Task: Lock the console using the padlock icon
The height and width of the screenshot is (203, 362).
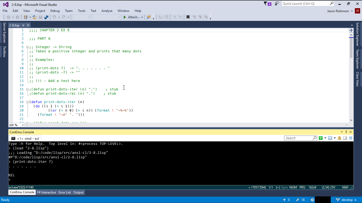Action: 339,138
